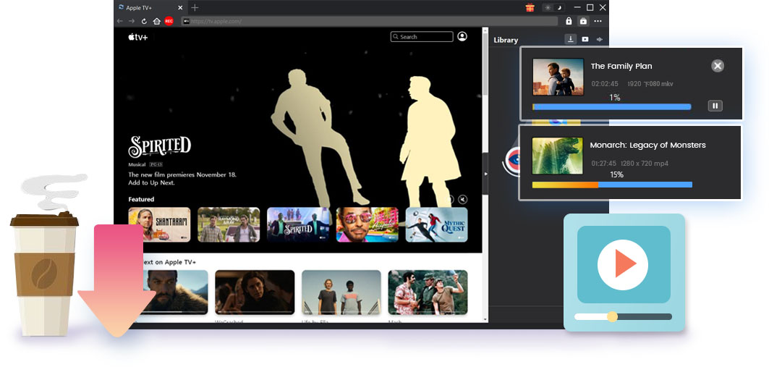Switch to dark theme moon icon

pyautogui.click(x=559, y=7)
